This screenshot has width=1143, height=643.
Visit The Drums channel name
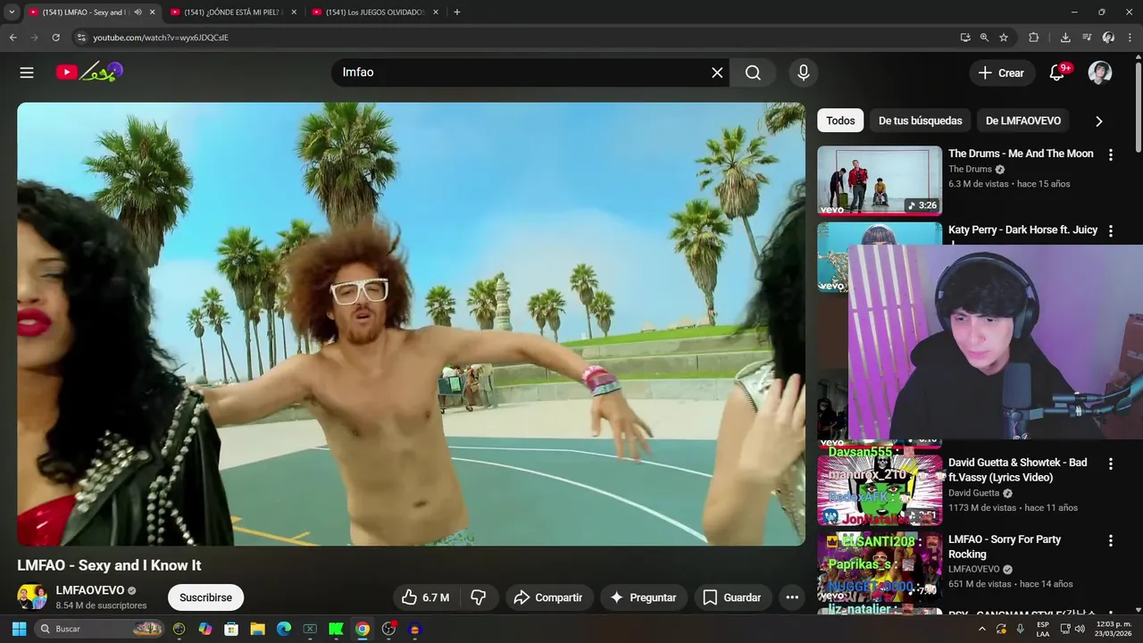(970, 169)
